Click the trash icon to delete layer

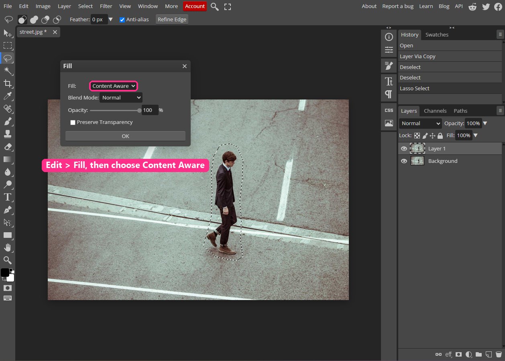[499, 355]
